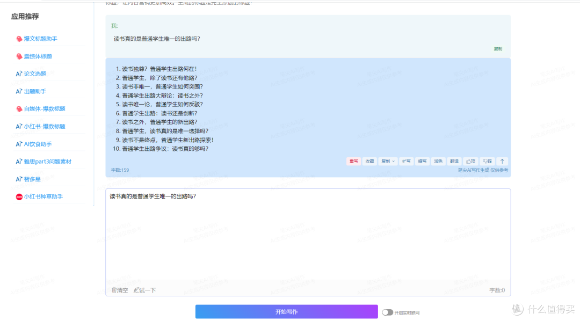Click the thumbs-down 踩 button

[x=487, y=161]
